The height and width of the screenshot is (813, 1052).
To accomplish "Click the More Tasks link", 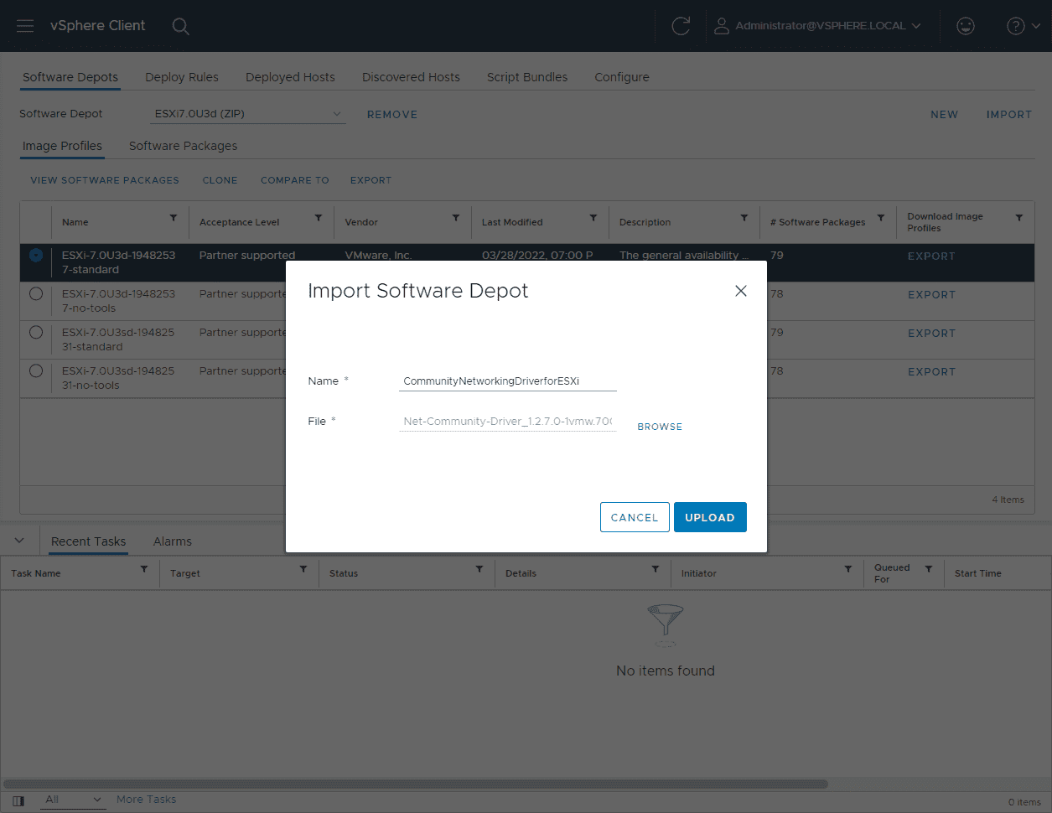I will pyautogui.click(x=146, y=800).
